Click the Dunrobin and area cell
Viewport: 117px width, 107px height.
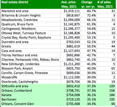pyautogui.click(x=31, y=42)
